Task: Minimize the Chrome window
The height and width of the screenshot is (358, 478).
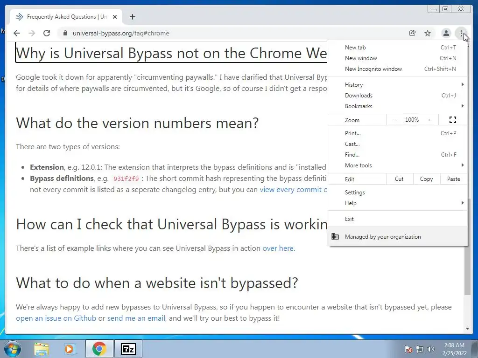Action: (x=434, y=9)
